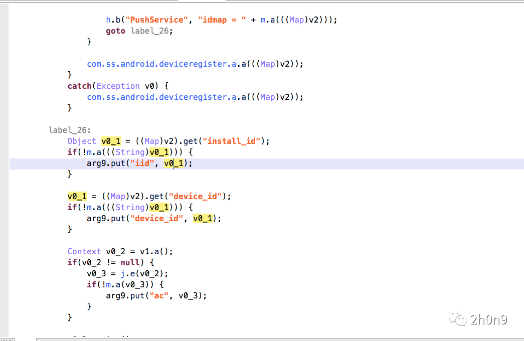Viewport: 524px width, 341px height.
Task: Select v0_1 in the Object declaration line
Action: tap(111, 141)
